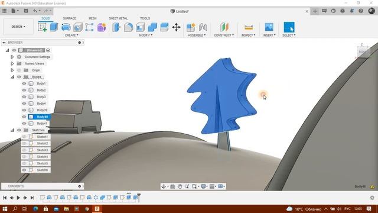Switch to the Surface tab
This screenshot has height=213, width=378.
70,18
